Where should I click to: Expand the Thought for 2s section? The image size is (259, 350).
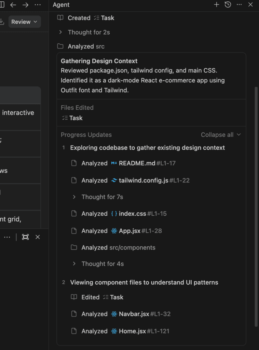pos(89,32)
